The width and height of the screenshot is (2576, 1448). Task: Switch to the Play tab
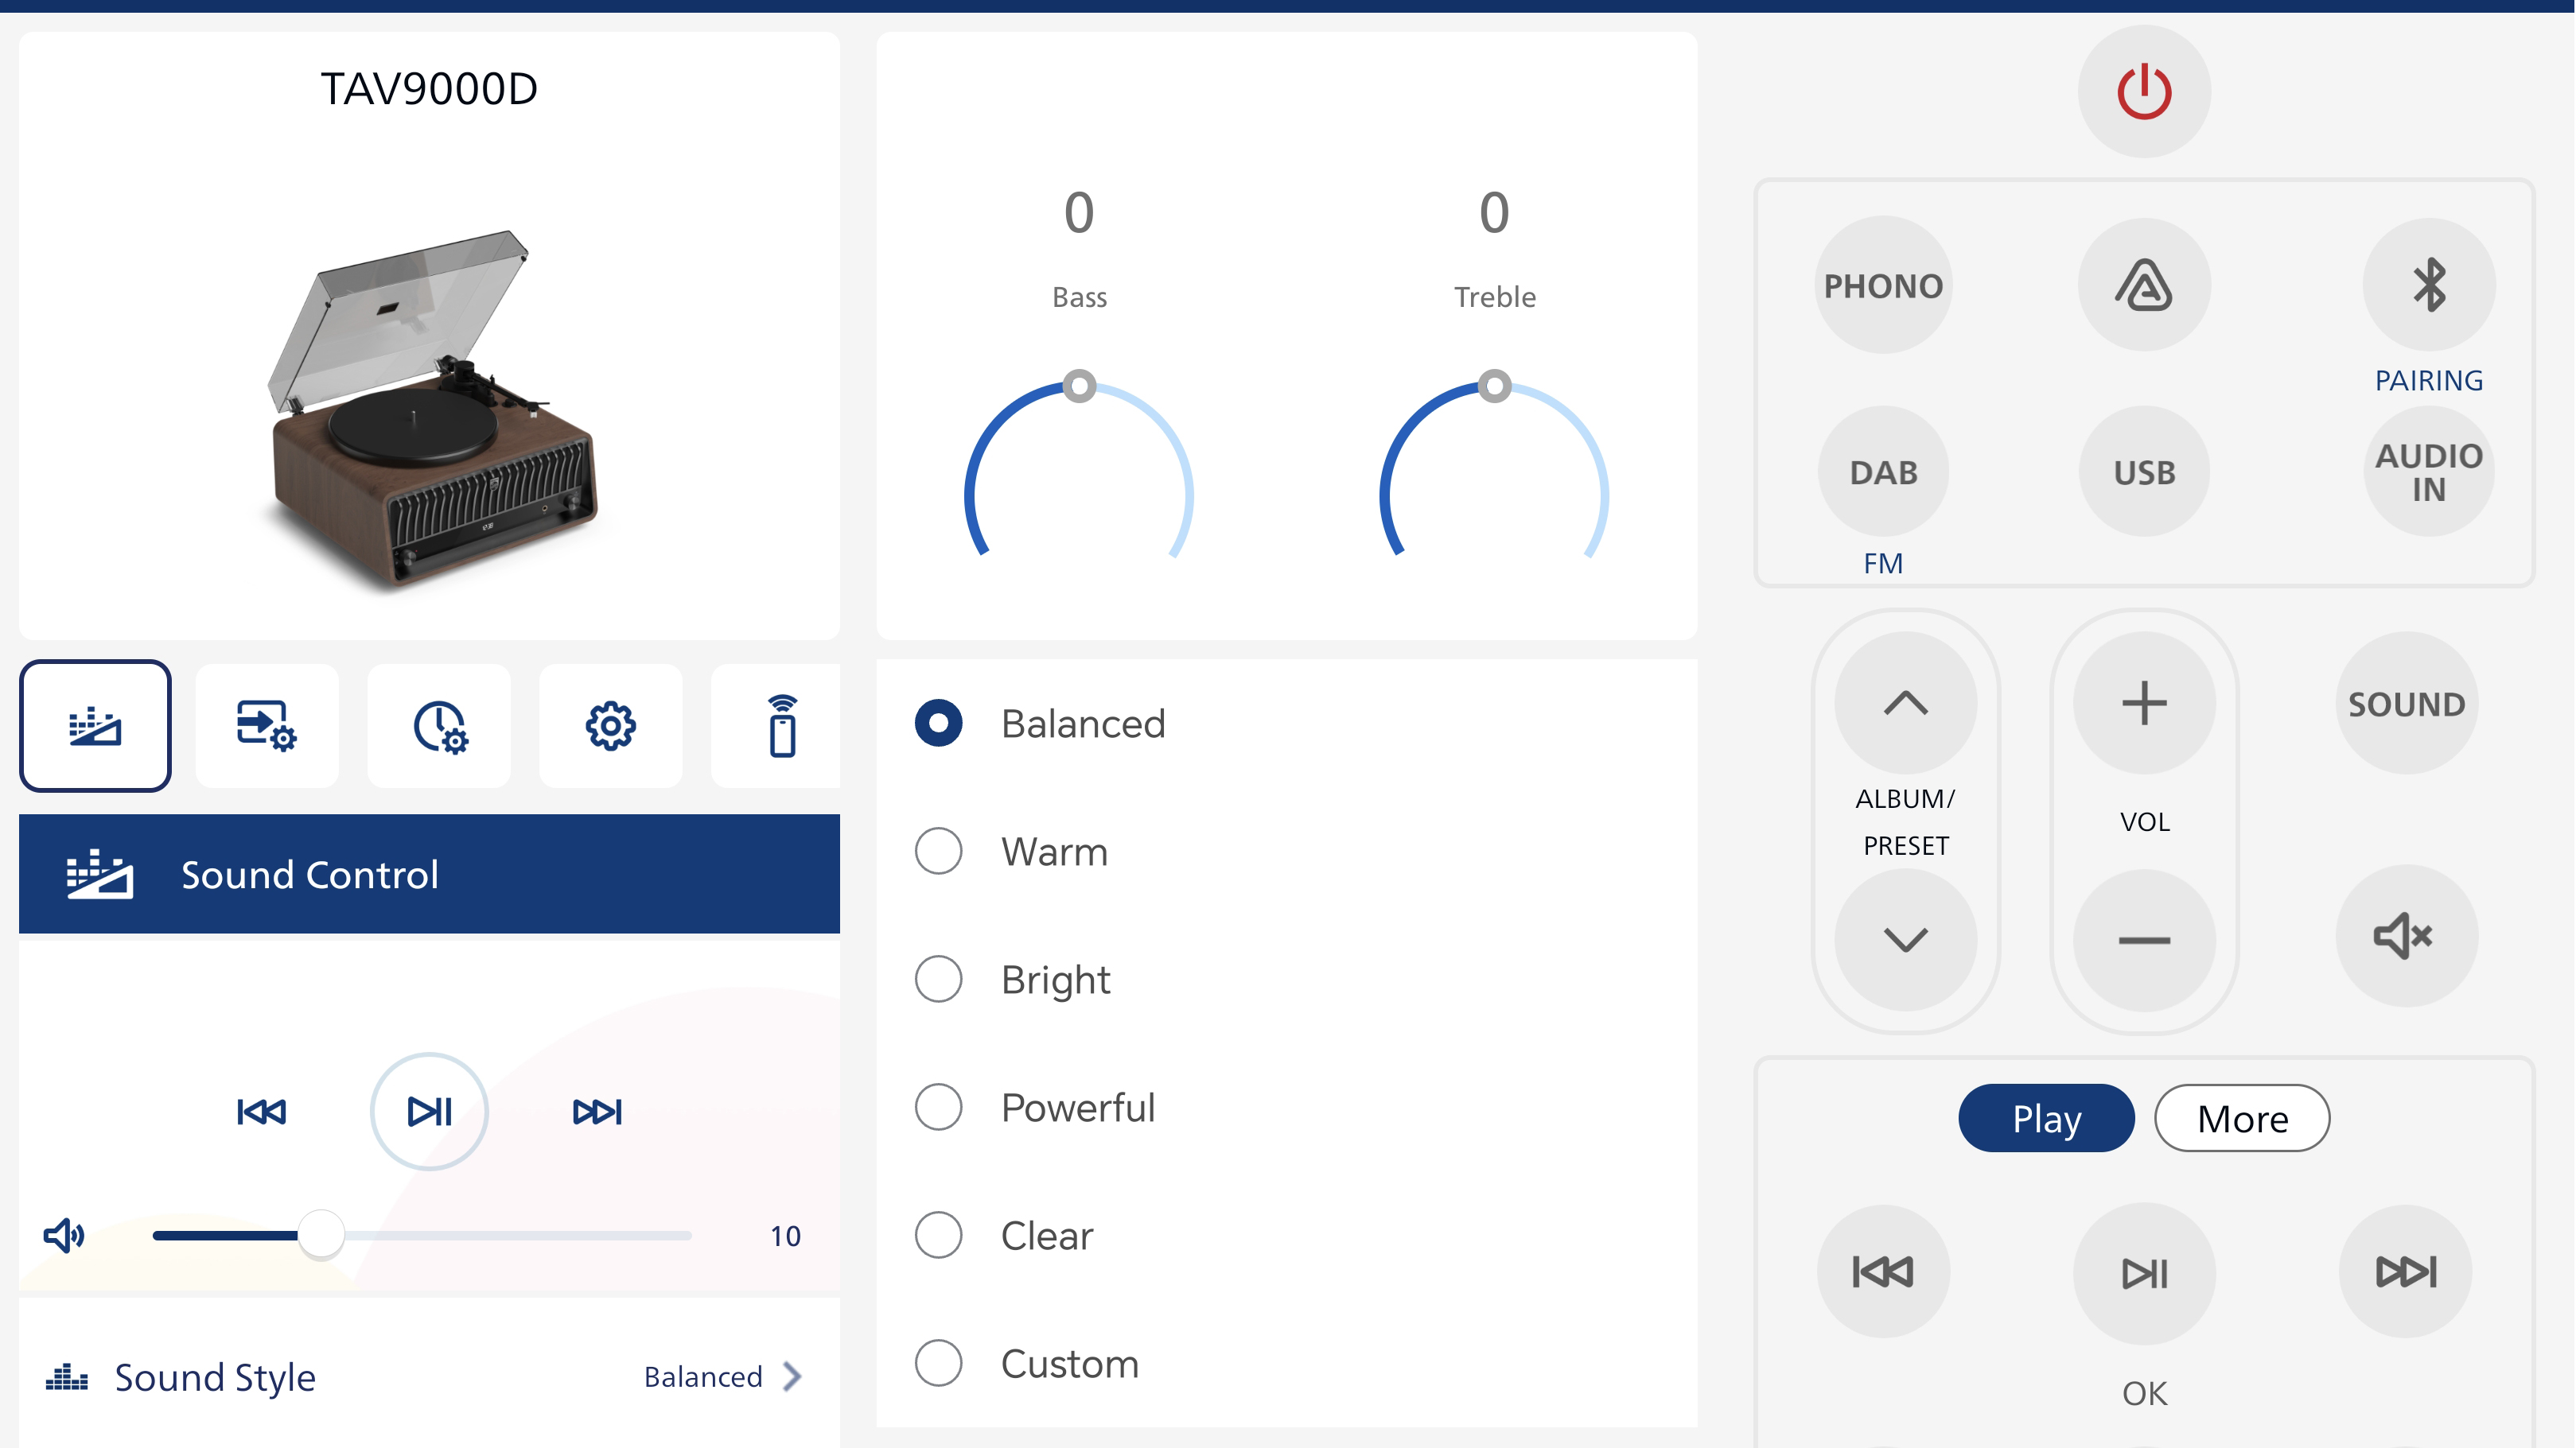pos(2046,1118)
